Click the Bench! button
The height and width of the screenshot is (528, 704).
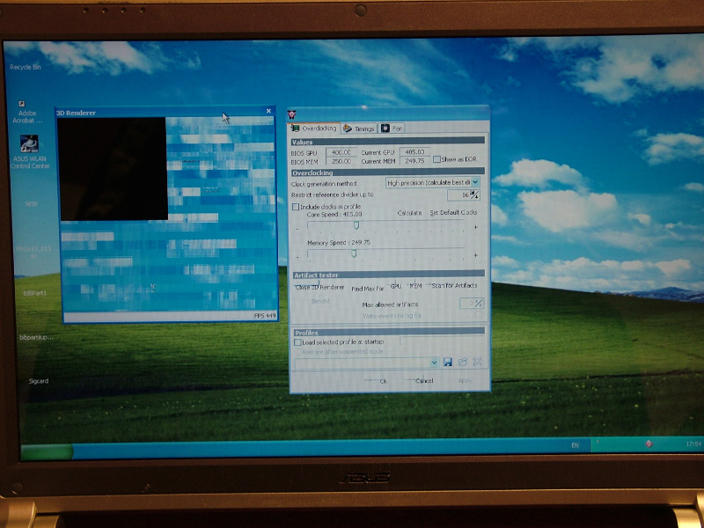pos(320,301)
